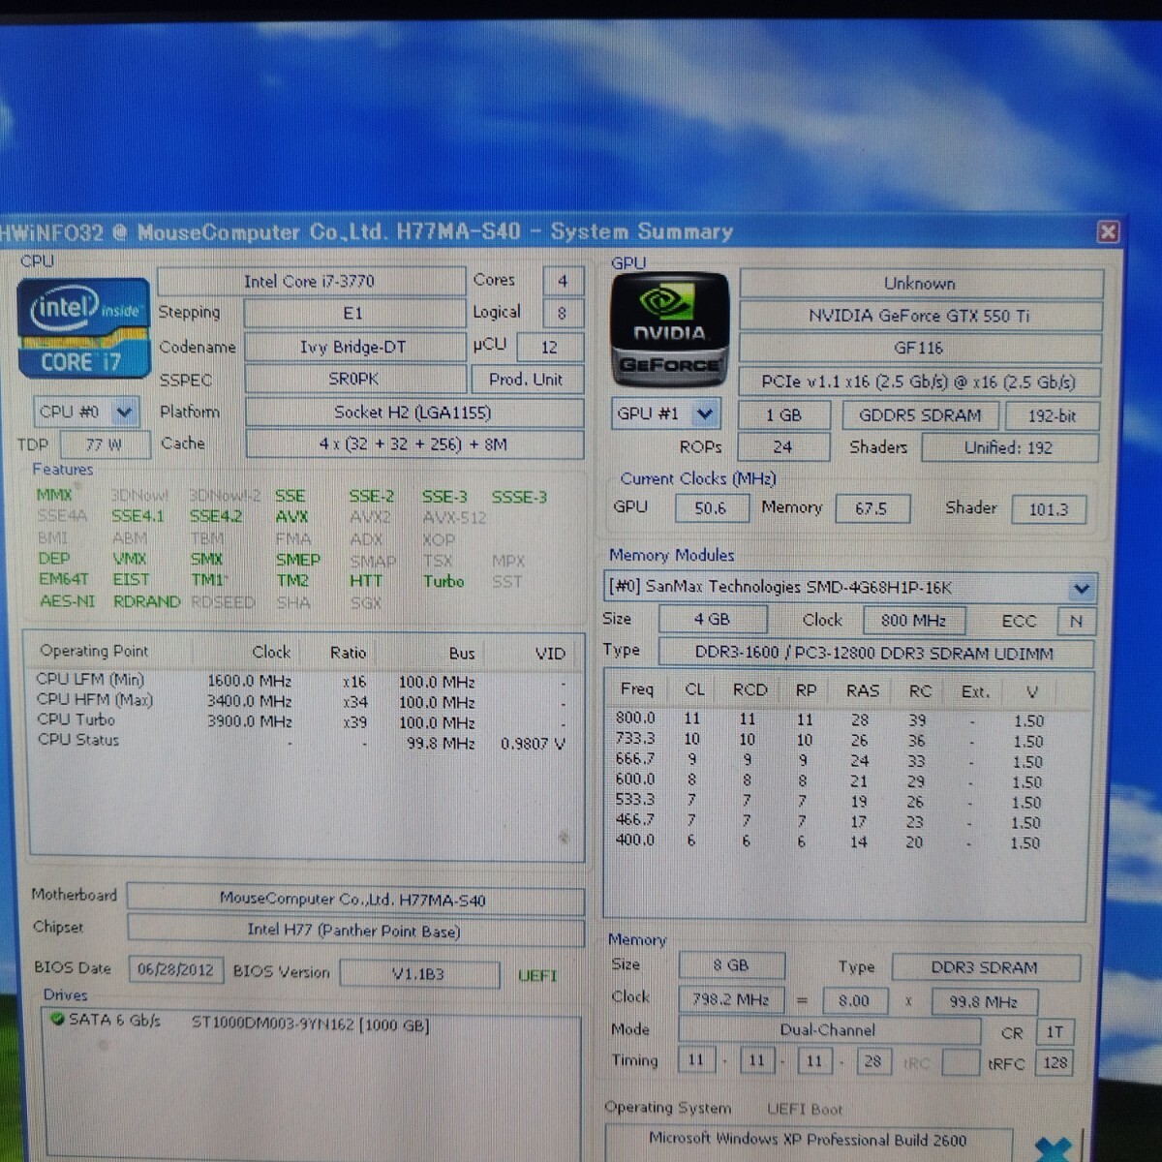The width and height of the screenshot is (1162, 1162).
Task: Click the Prod. Unit box
Action: 526,380
